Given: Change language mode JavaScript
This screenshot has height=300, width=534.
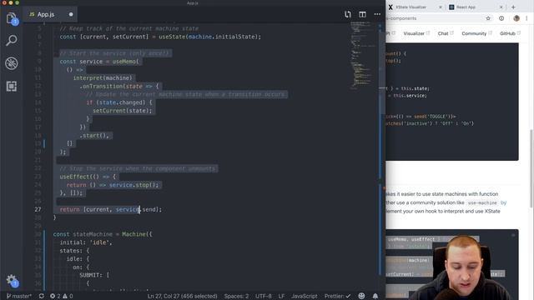Looking at the screenshot, I should [x=304, y=297].
